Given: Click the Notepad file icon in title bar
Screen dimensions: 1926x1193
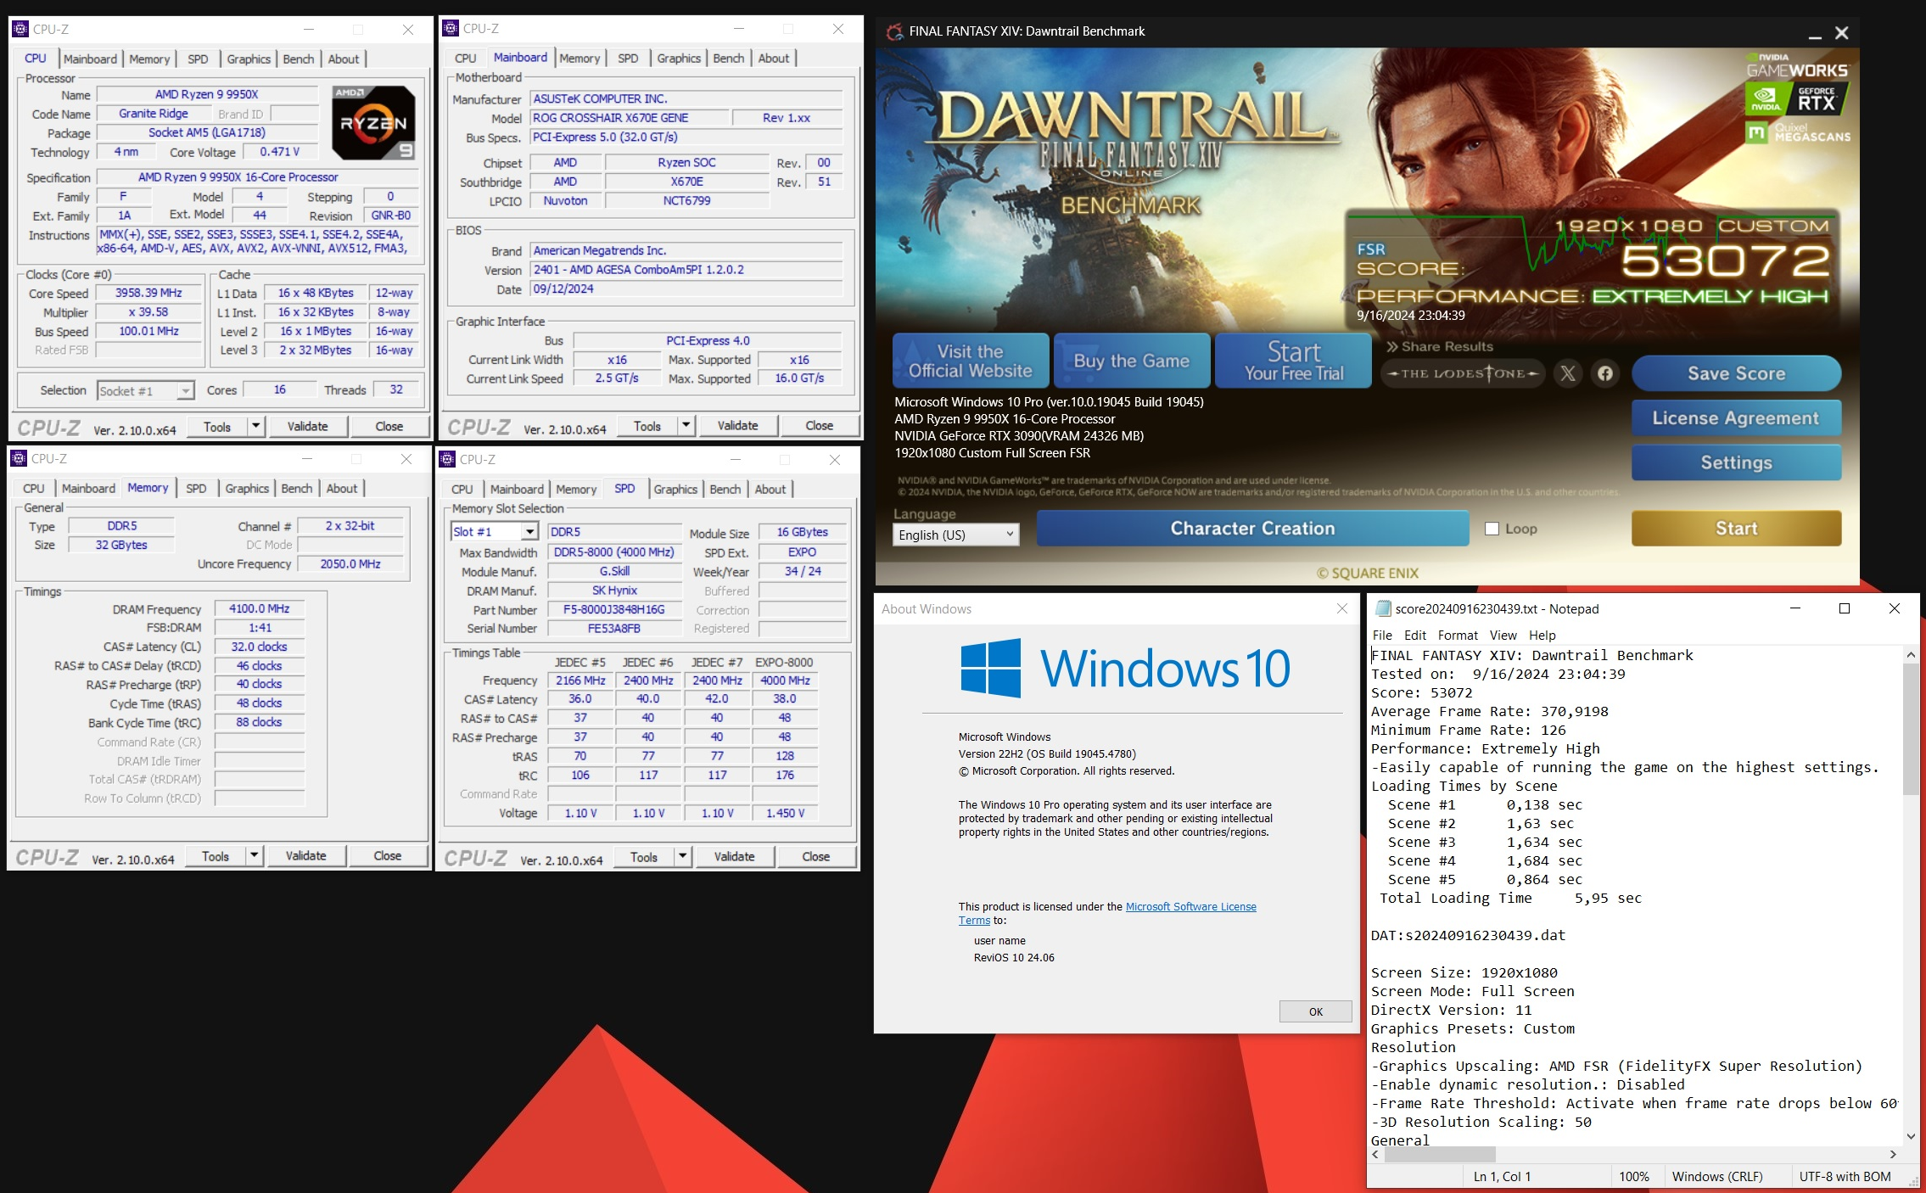Looking at the screenshot, I should [1383, 608].
